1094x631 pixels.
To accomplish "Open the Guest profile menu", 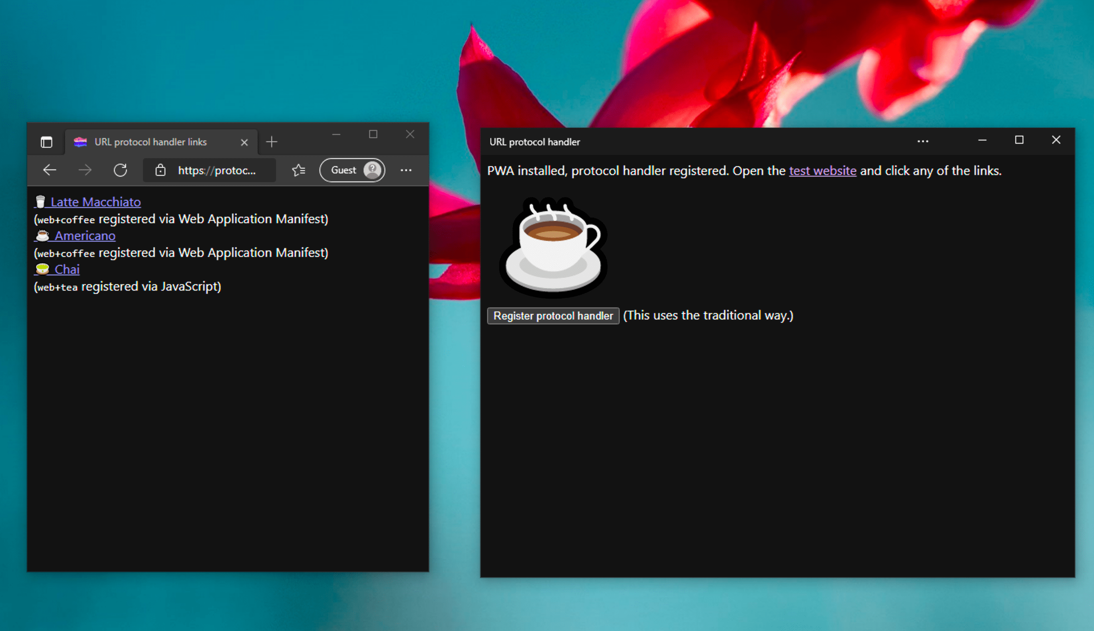I will [x=352, y=169].
